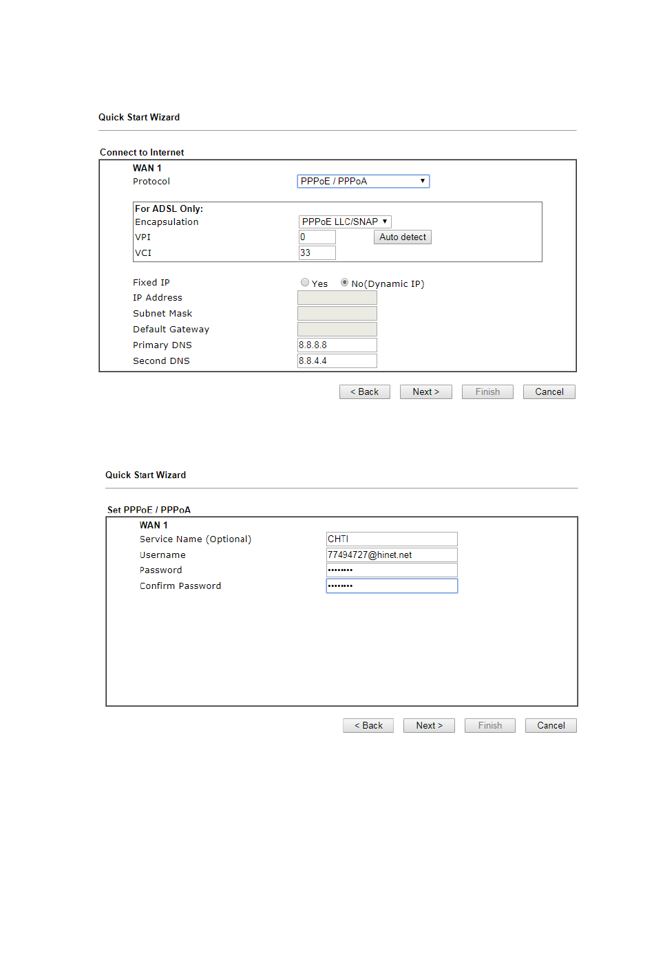Screen dimensions: 654x977
Task: Edit the Primary DNS field 8.8.8.8
Action: [337, 345]
